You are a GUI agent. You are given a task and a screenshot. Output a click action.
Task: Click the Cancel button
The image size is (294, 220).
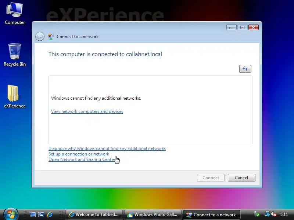click(241, 177)
